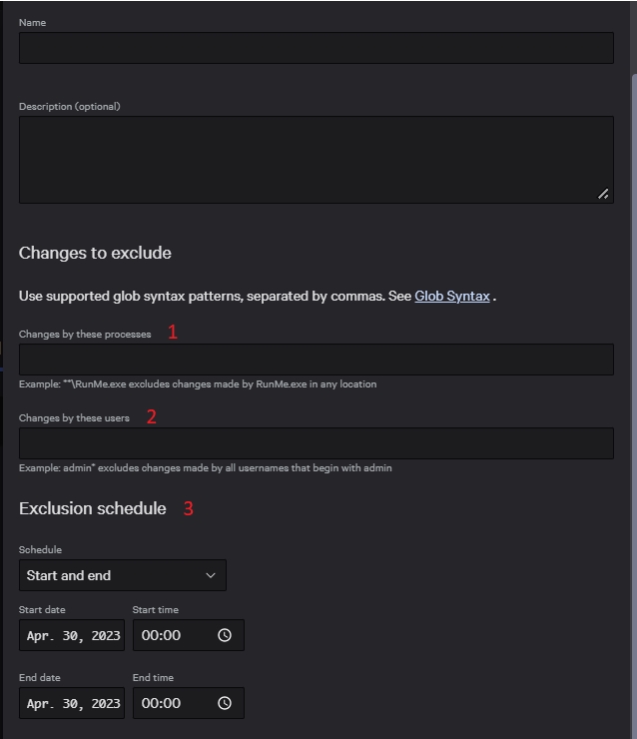Click the End time 00:00 value
This screenshot has height=739, width=637.
(160, 703)
